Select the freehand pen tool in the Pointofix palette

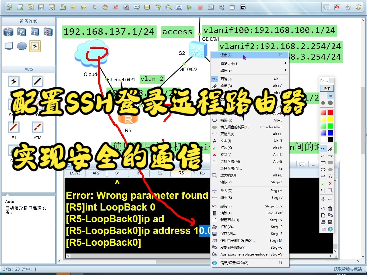click(323, 149)
